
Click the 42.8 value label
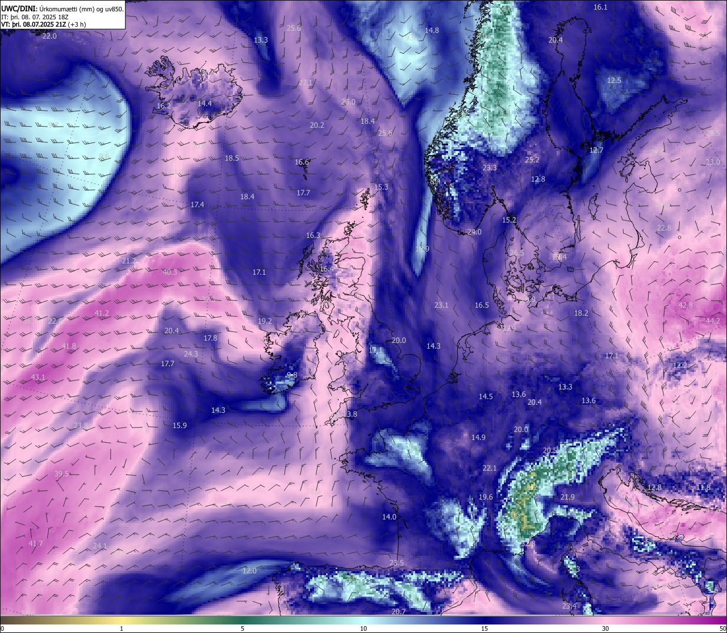(x=686, y=305)
